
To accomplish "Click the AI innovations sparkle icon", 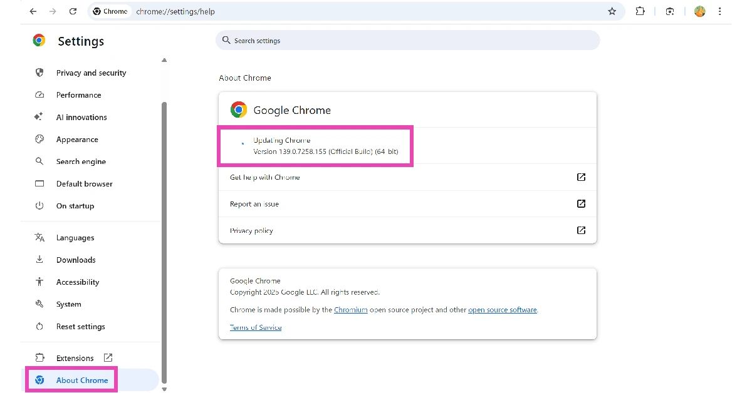I will coord(39,117).
